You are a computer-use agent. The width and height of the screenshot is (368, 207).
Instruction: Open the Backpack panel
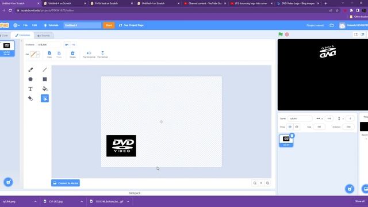click(x=135, y=193)
